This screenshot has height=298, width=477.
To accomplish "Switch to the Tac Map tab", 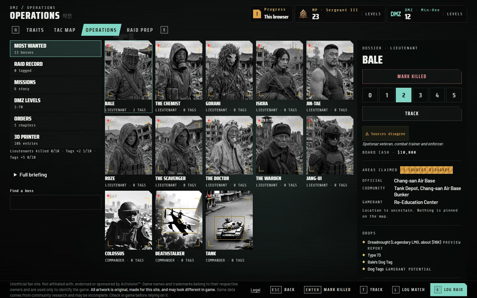I will [x=65, y=30].
